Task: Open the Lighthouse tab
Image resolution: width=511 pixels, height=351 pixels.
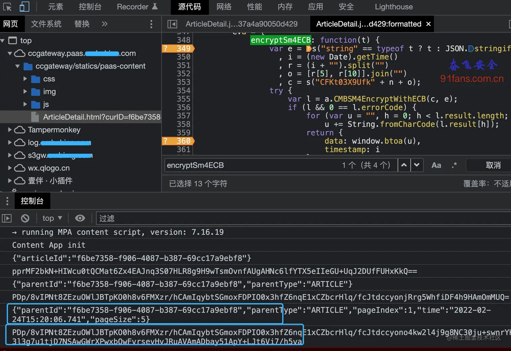Action: coord(394,7)
